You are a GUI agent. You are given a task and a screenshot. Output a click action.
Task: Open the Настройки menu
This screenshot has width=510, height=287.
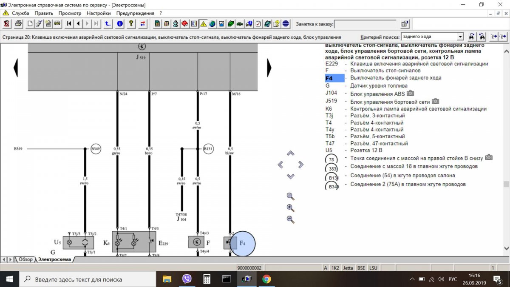(x=99, y=13)
